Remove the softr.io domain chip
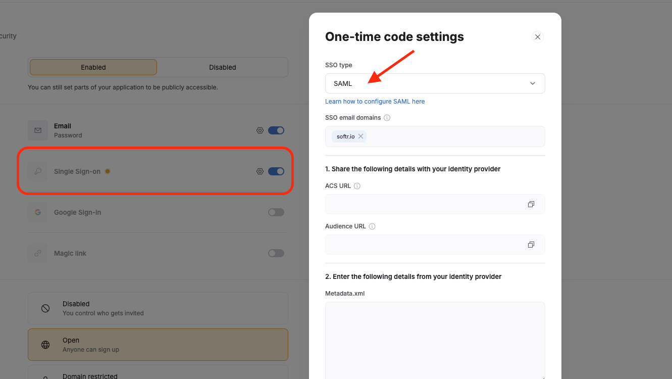The height and width of the screenshot is (379, 672). pos(360,136)
